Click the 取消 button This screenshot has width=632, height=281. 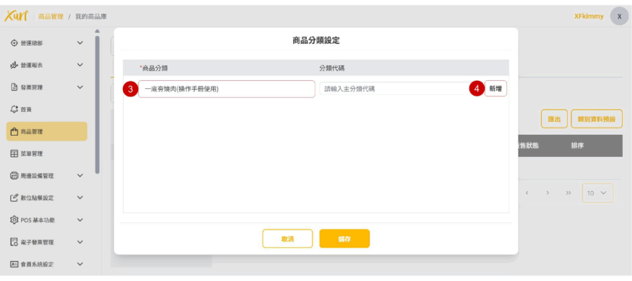pyautogui.click(x=288, y=238)
